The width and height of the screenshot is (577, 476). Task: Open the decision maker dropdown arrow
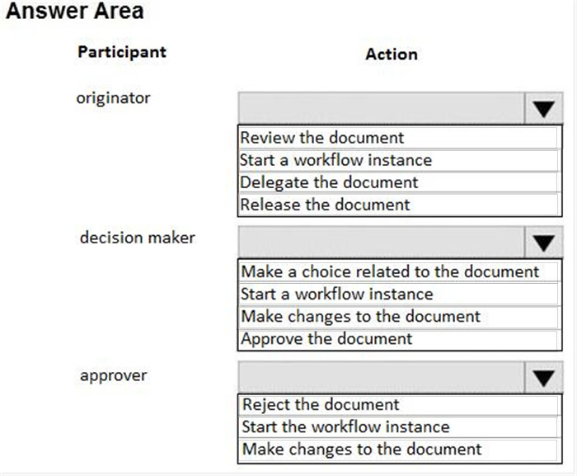[543, 242]
